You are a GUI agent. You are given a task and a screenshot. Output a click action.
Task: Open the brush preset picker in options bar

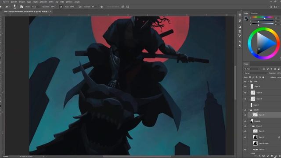point(15,7)
